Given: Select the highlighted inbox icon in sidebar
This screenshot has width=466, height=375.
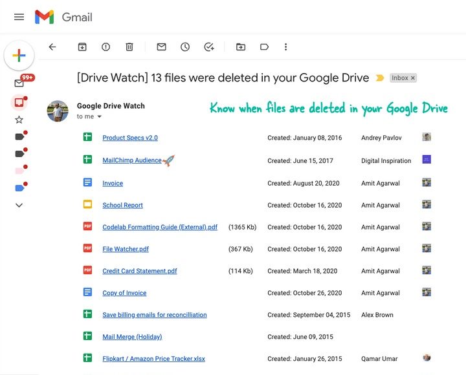Looking at the screenshot, I should click(x=19, y=102).
